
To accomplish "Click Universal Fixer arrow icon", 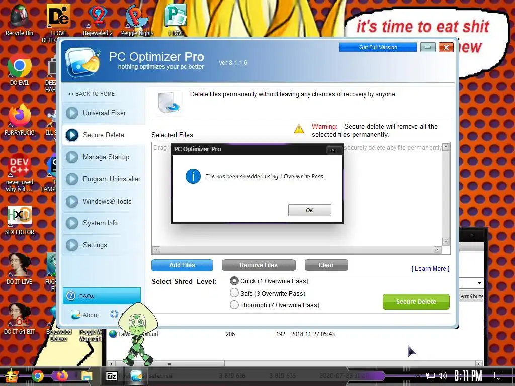I will (72, 113).
